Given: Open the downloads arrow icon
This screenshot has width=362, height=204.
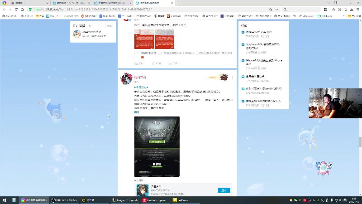Looking at the screenshot, I should [x=352, y=10].
